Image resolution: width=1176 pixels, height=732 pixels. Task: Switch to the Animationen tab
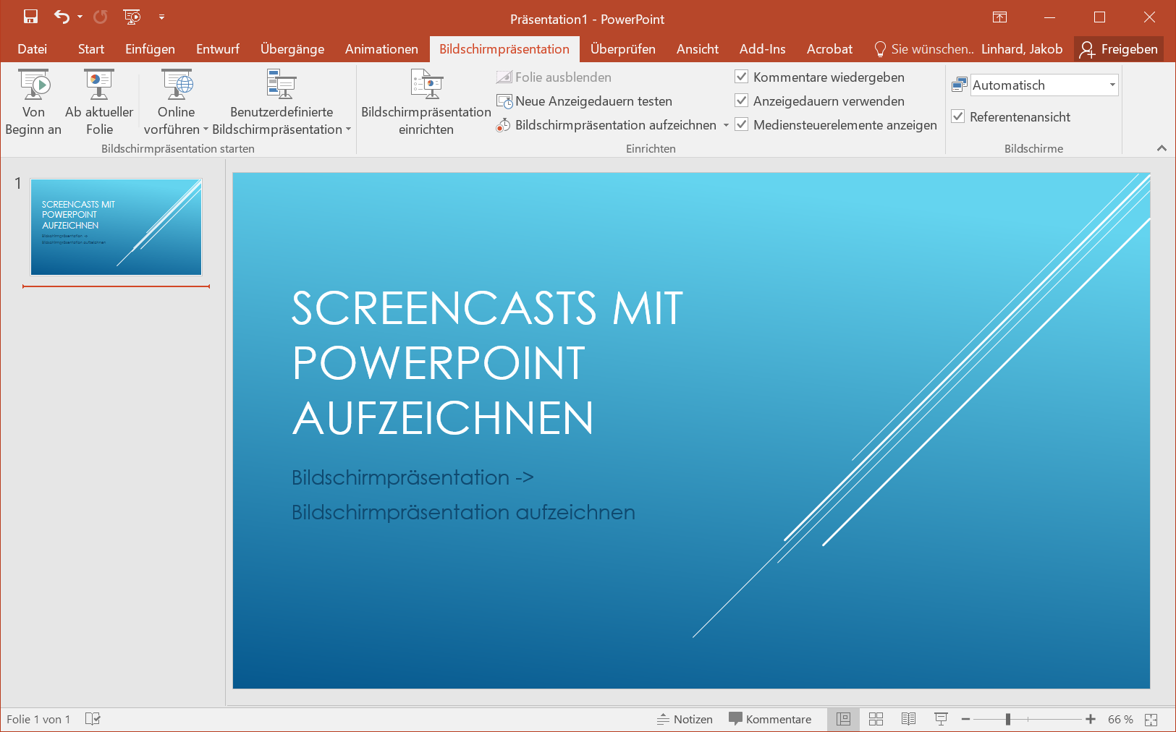tap(381, 49)
